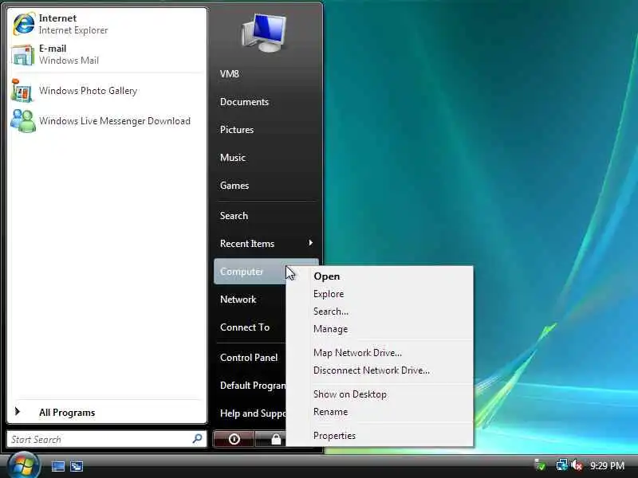Open Properties from context menu

coord(380,436)
